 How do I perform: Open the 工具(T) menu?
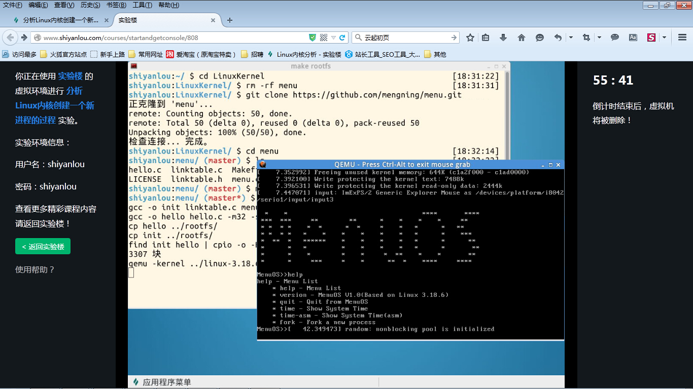tap(143, 5)
